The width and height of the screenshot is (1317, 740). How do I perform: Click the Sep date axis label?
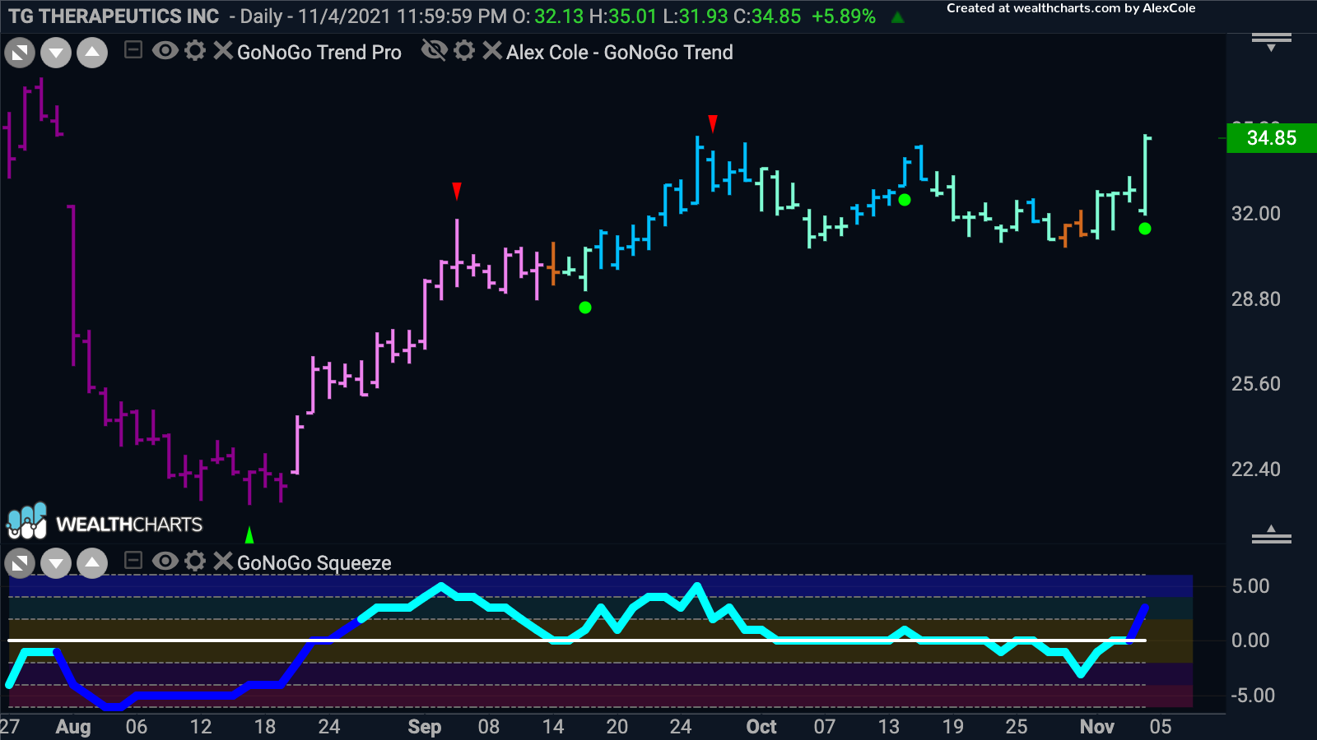425,727
